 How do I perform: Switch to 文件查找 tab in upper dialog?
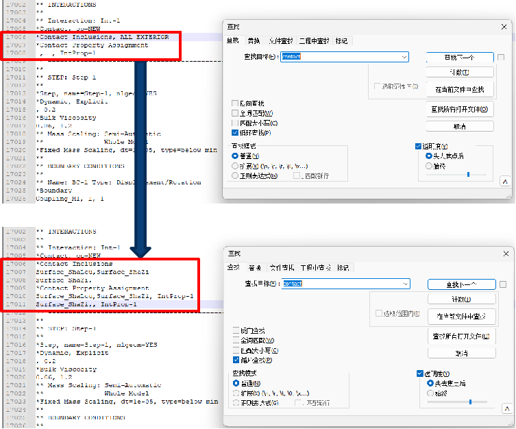pyautogui.click(x=281, y=41)
